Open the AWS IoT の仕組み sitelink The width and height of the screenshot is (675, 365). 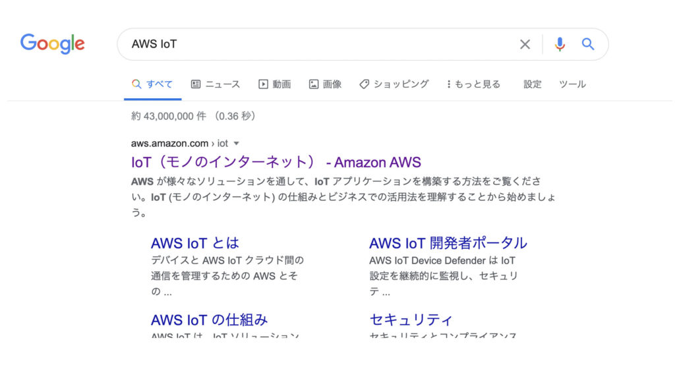pos(209,320)
